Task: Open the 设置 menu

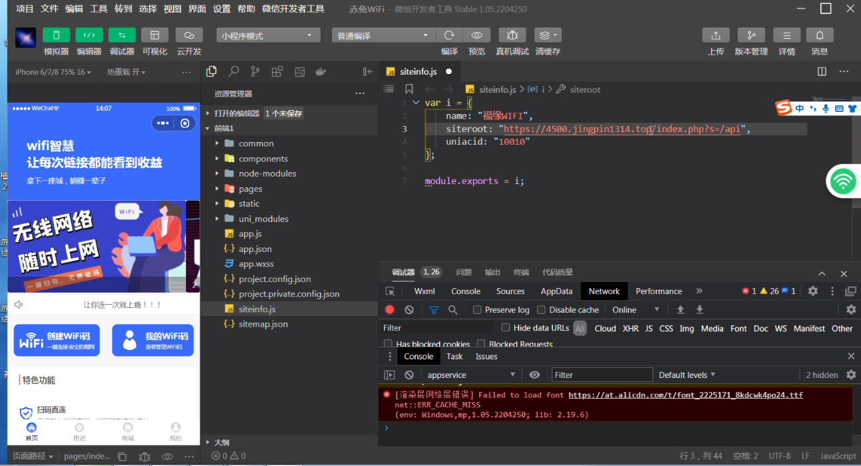Action: (222, 9)
